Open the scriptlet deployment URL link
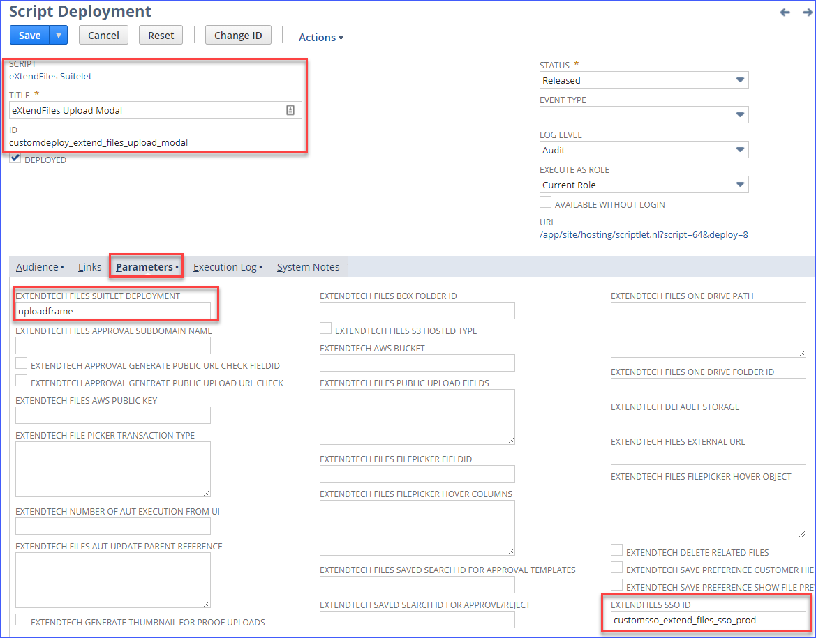Viewport: 816px width, 638px height. pyautogui.click(x=643, y=236)
